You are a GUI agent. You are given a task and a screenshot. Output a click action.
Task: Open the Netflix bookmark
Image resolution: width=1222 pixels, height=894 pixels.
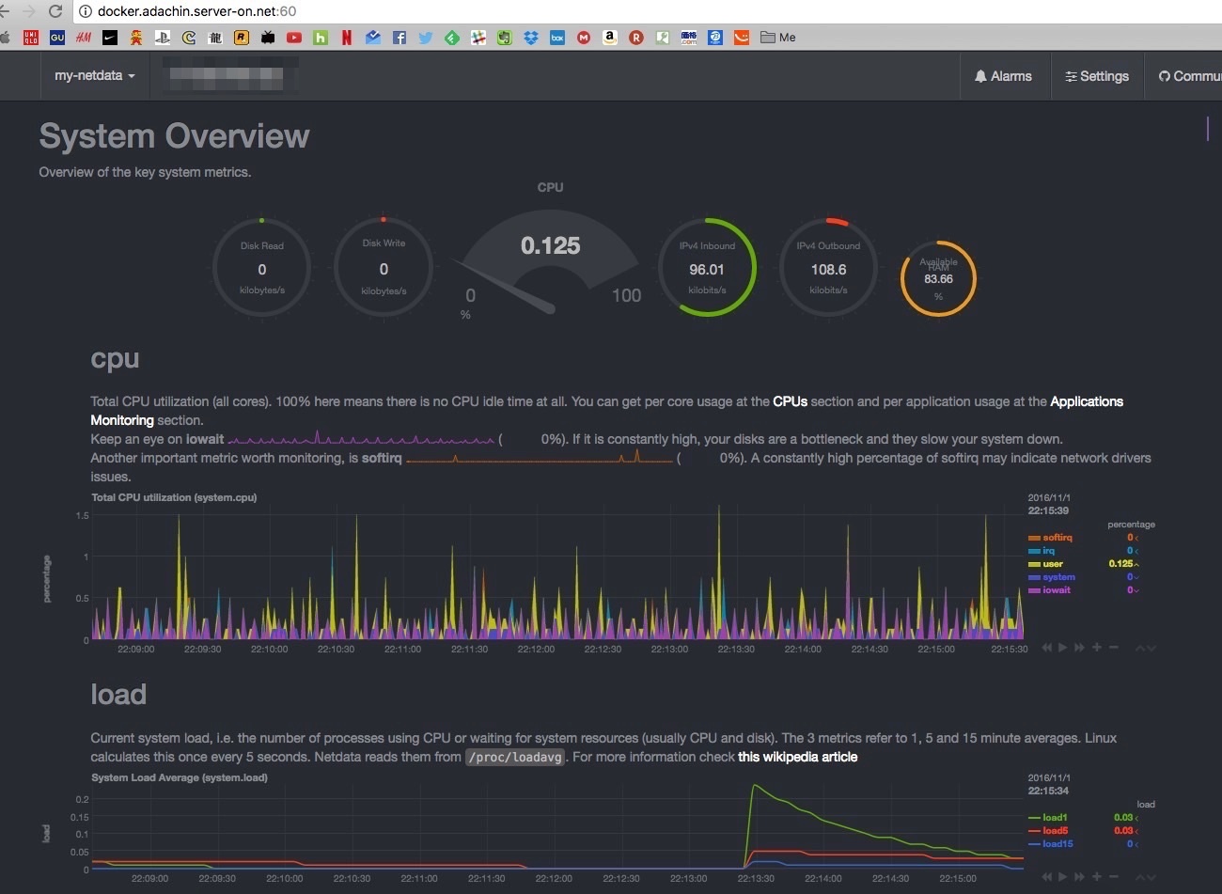coord(347,38)
